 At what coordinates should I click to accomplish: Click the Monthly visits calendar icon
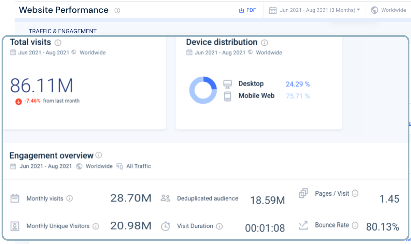(x=15, y=198)
